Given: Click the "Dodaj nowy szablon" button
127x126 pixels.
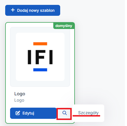Looking at the screenshot, I should [33, 10].
